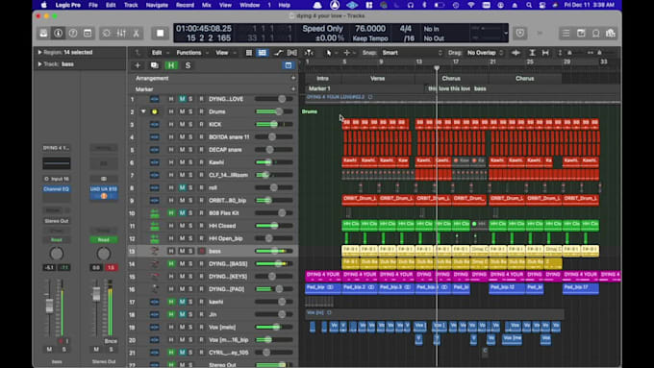654x368 pixels.
Task: Unmute the DYING...LOVE track
Action: coord(183,99)
